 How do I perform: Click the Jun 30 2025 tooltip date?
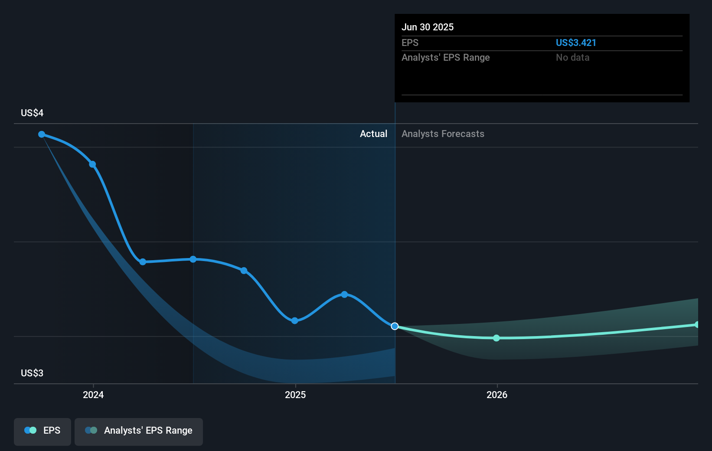428,27
